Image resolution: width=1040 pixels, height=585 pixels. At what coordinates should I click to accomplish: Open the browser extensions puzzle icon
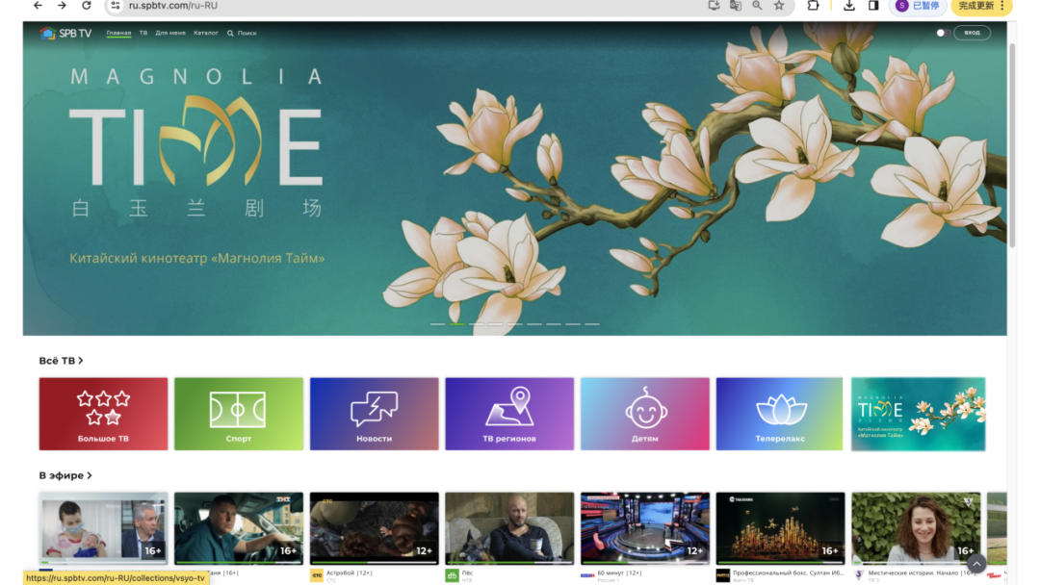(x=813, y=6)
